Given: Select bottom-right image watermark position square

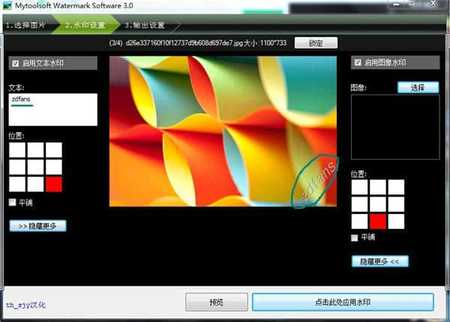Looking at the screenshot, I should (395, 221).
